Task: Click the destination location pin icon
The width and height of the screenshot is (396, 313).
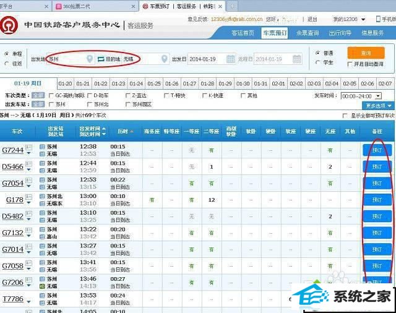Action: point(165,59)
